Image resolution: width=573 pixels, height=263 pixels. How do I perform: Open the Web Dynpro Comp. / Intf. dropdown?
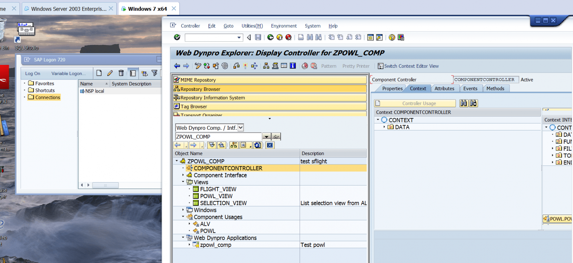point(241,128)
